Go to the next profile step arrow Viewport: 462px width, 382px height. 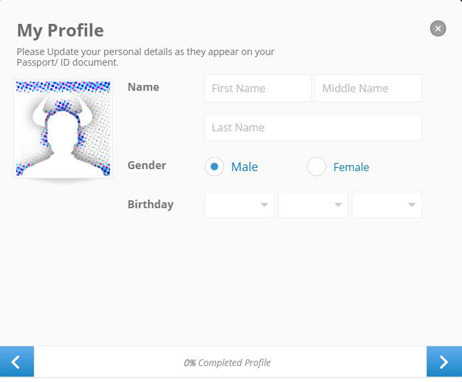pos(444,361)
